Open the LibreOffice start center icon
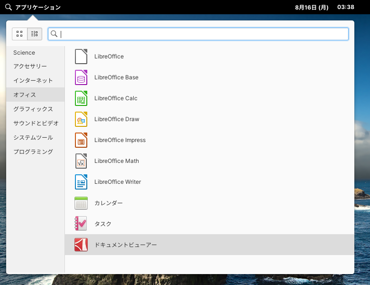The height and width of the screenshot is (285, 370). coord(81,57)
